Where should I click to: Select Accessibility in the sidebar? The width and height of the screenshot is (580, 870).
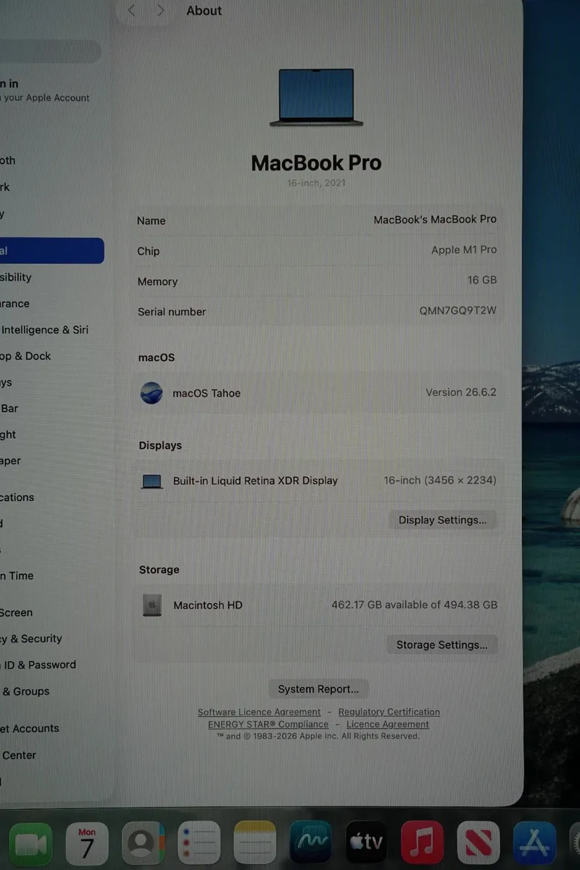pyautogui.click(x=16, y=277)
